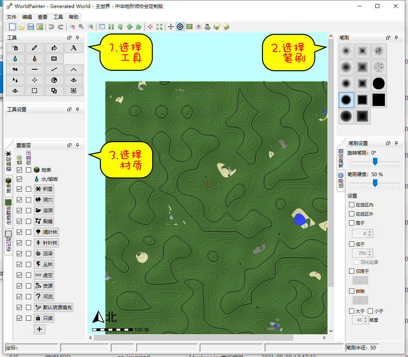Select the solid black circle brush

coord(379,83)
